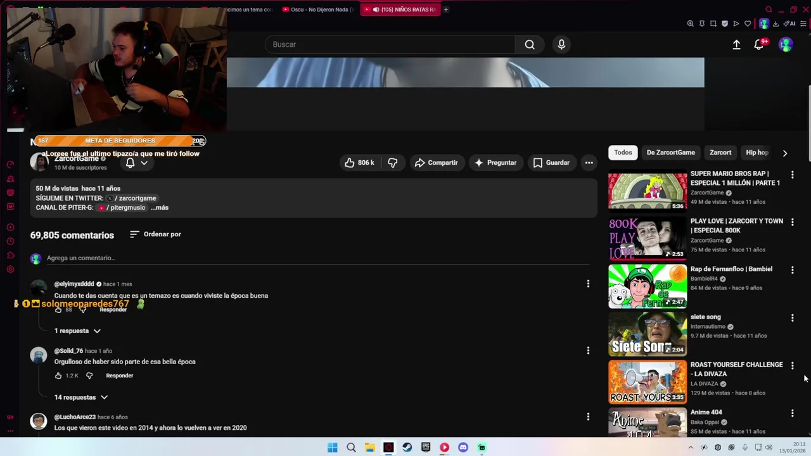Open the zarcortgame Twitter link
This screenshot has width=811, height=456.
point(131,198)
